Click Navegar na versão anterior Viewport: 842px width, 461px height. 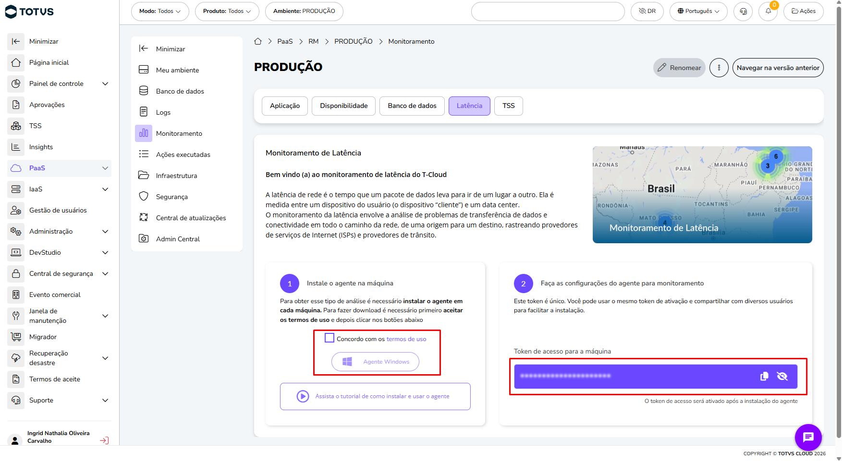coord(778,68)
